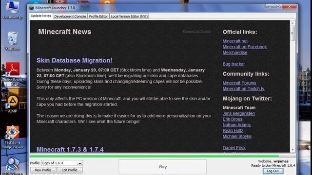Viewport: 312px width, 175px height.
Task: Click the green download progress bar
Action: click(154, 156)
